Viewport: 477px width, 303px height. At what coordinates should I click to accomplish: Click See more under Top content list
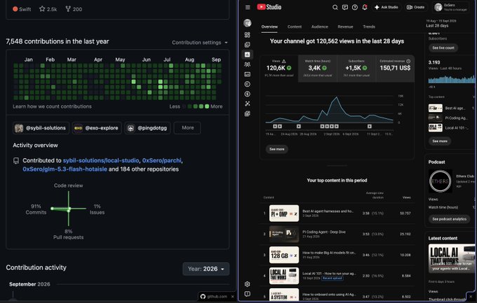[x=440, y=141]
